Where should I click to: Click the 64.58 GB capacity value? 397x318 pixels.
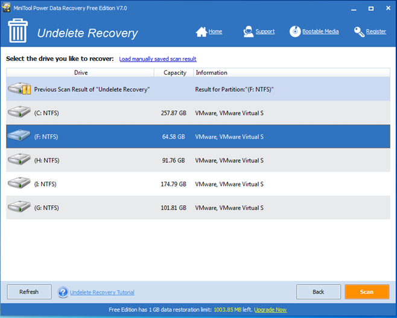(174, 137)
